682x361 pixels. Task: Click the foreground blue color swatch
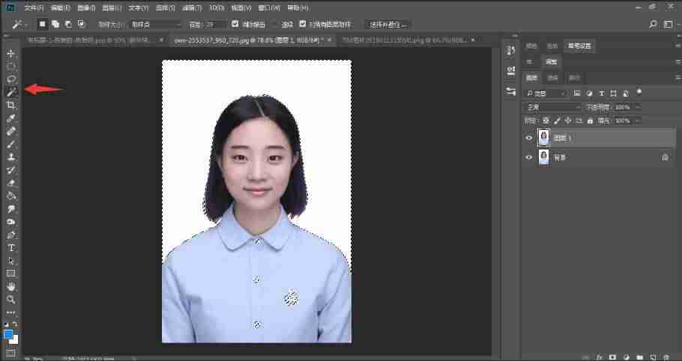coord(7,335)
